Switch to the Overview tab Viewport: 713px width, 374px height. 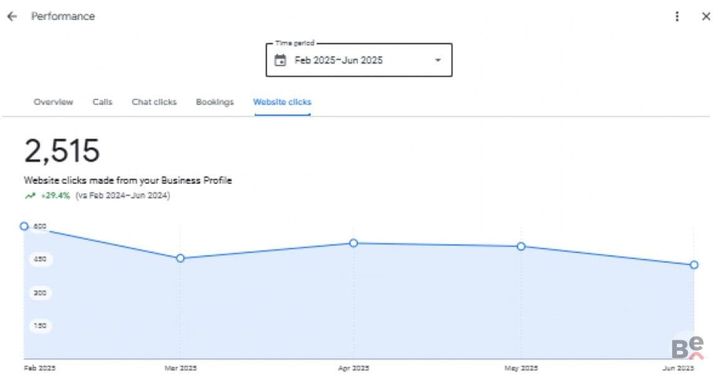53,102
